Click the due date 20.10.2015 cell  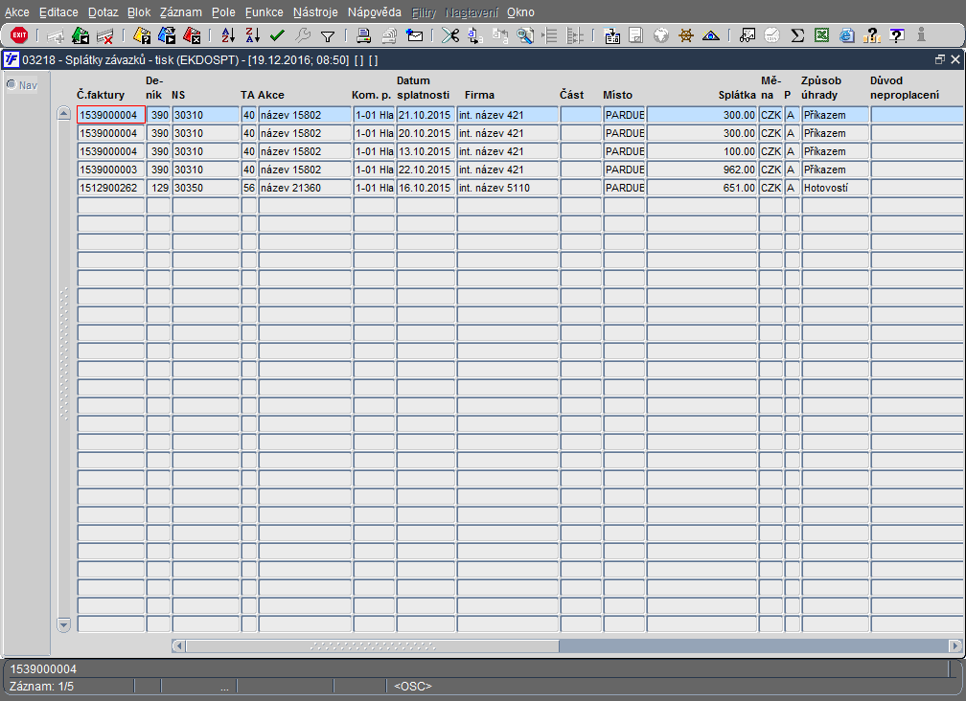click(425, 133)
